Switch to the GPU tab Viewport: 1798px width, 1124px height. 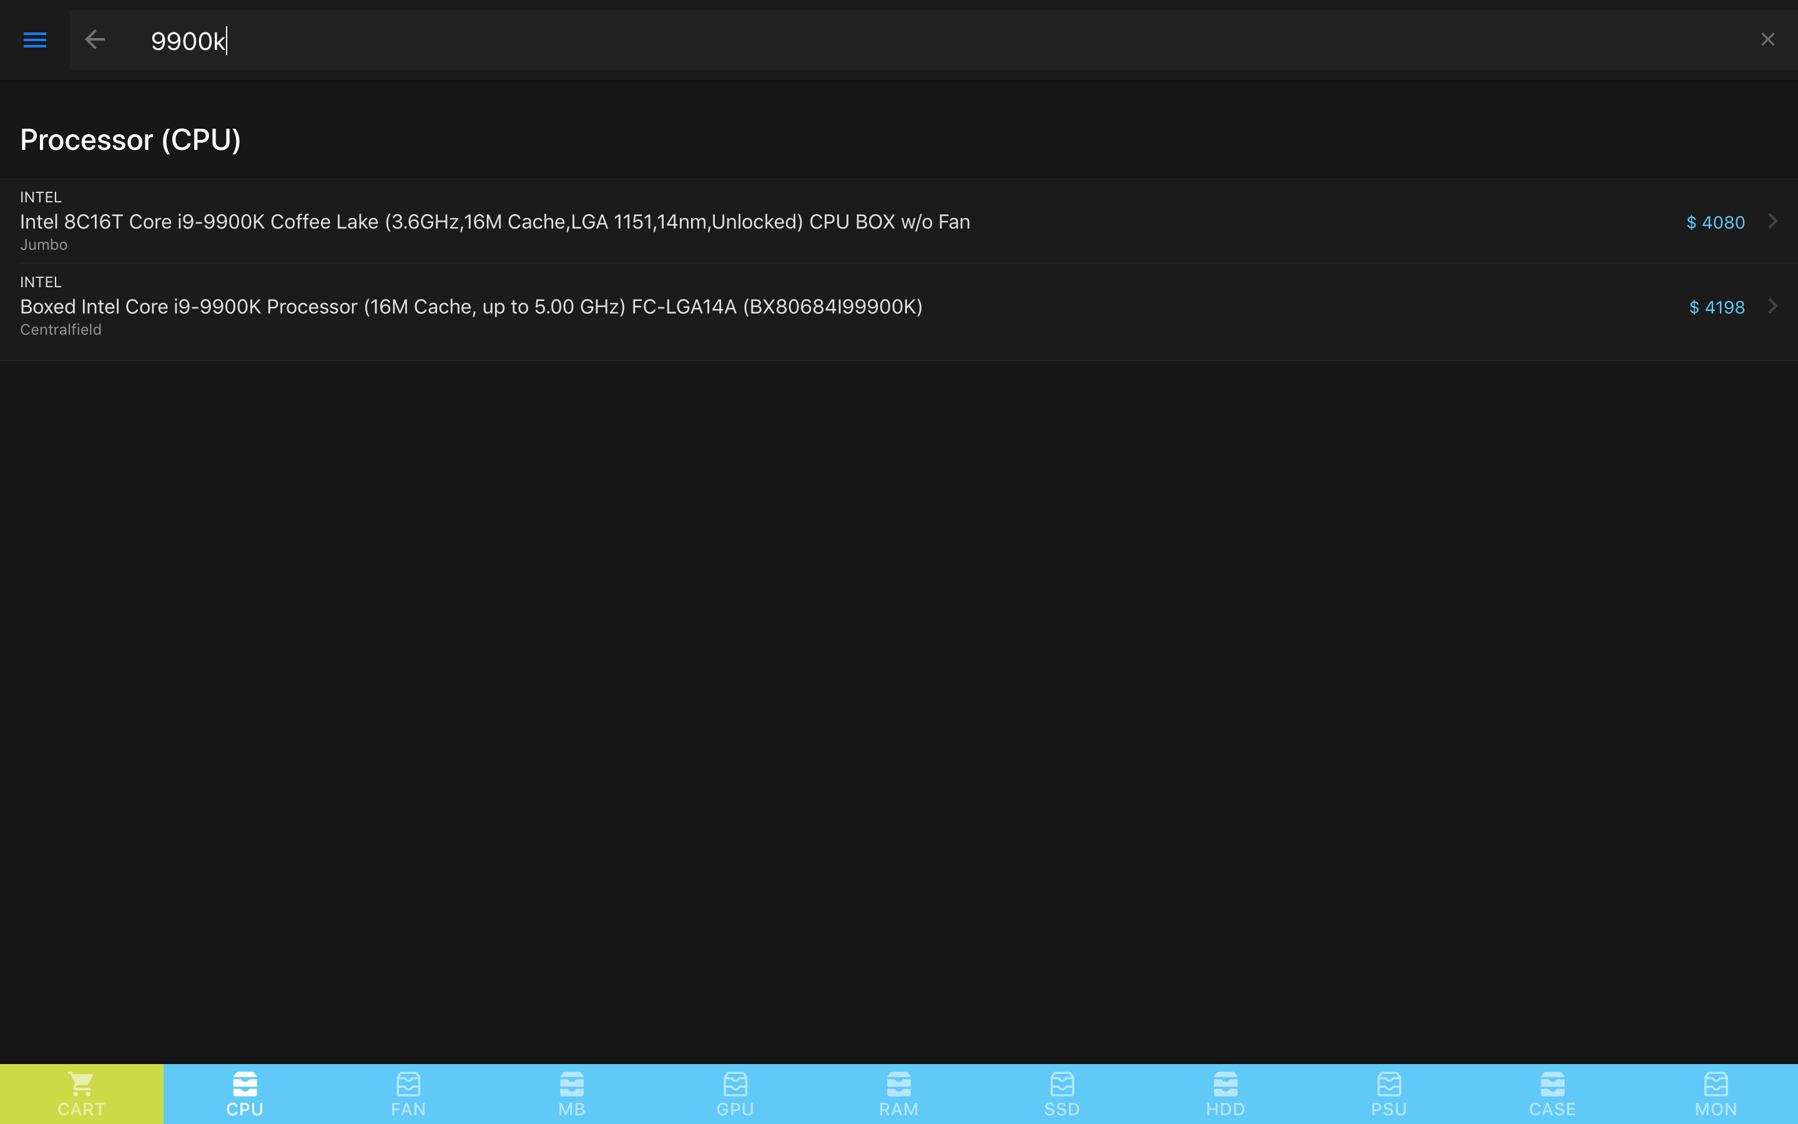735,1094
